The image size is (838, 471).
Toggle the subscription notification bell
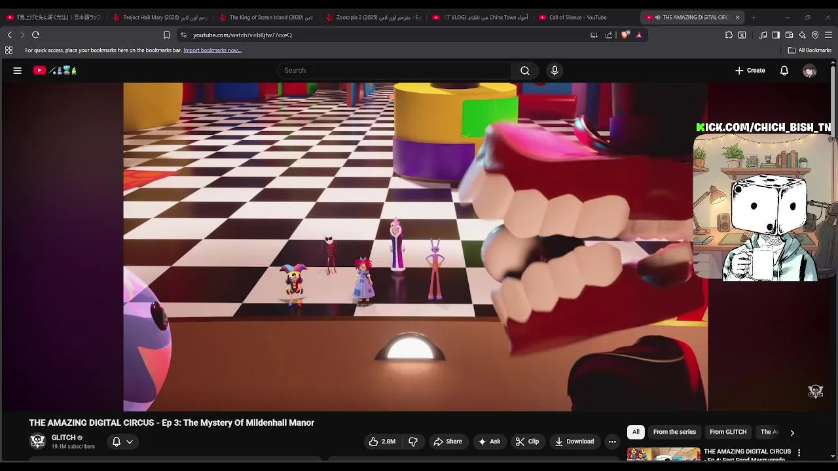(117, 442)
